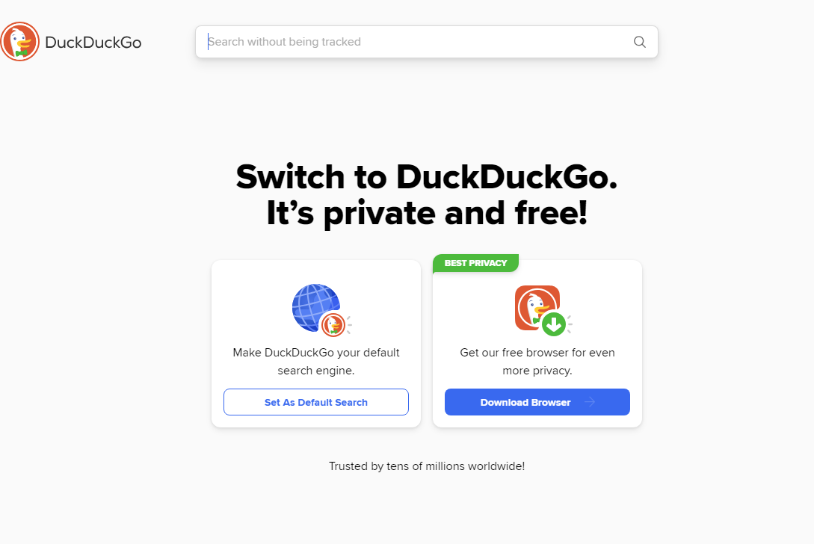The height and width of the screenshot is (544, 814).
Task: Click the 'more privacy.' text in right card
Action: pos(537,371)
